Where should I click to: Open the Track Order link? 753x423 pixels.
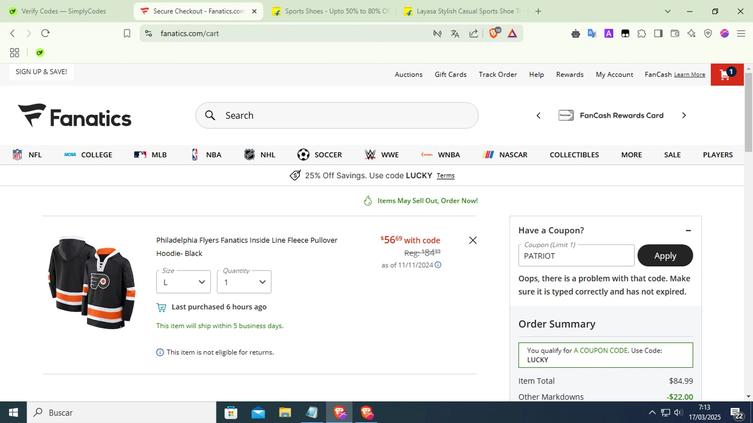[498, 74]
